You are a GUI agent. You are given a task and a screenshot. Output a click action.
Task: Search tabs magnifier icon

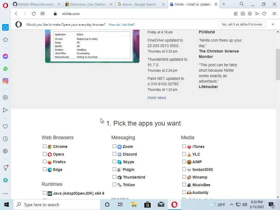tap(242, 4)
